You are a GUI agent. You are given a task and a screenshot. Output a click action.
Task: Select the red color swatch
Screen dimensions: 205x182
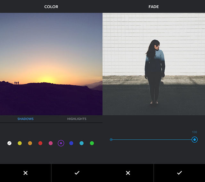click(40, 143)
